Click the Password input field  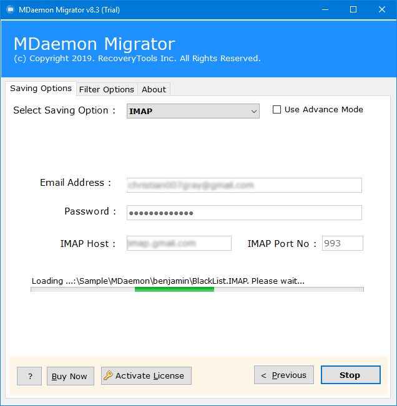(x=244, y=213)
